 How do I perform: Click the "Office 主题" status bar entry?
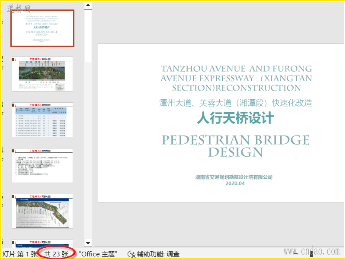pos(98,254)
